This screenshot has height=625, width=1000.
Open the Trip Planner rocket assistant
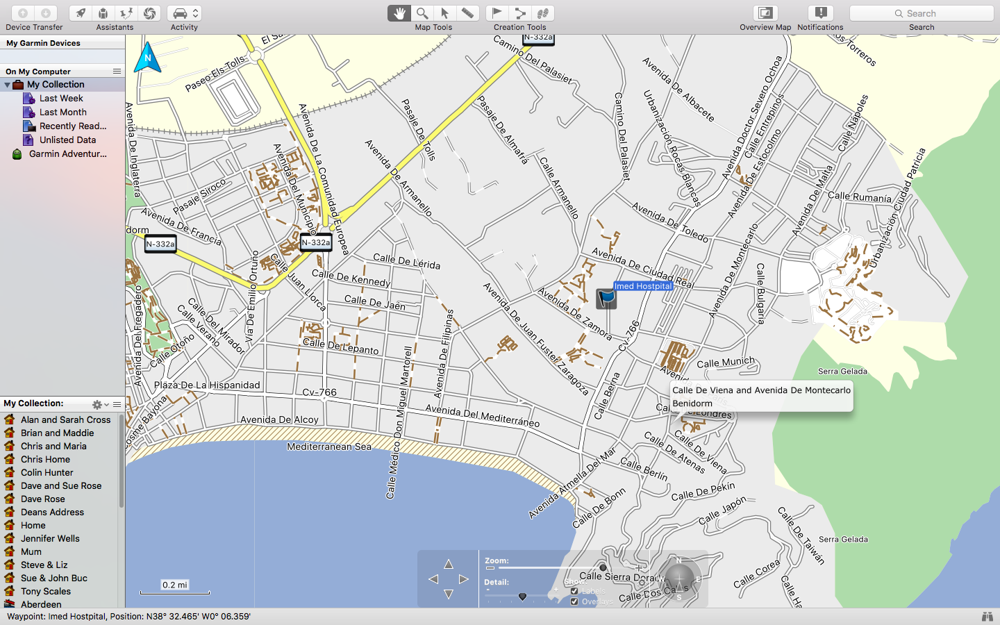point(81,13)
